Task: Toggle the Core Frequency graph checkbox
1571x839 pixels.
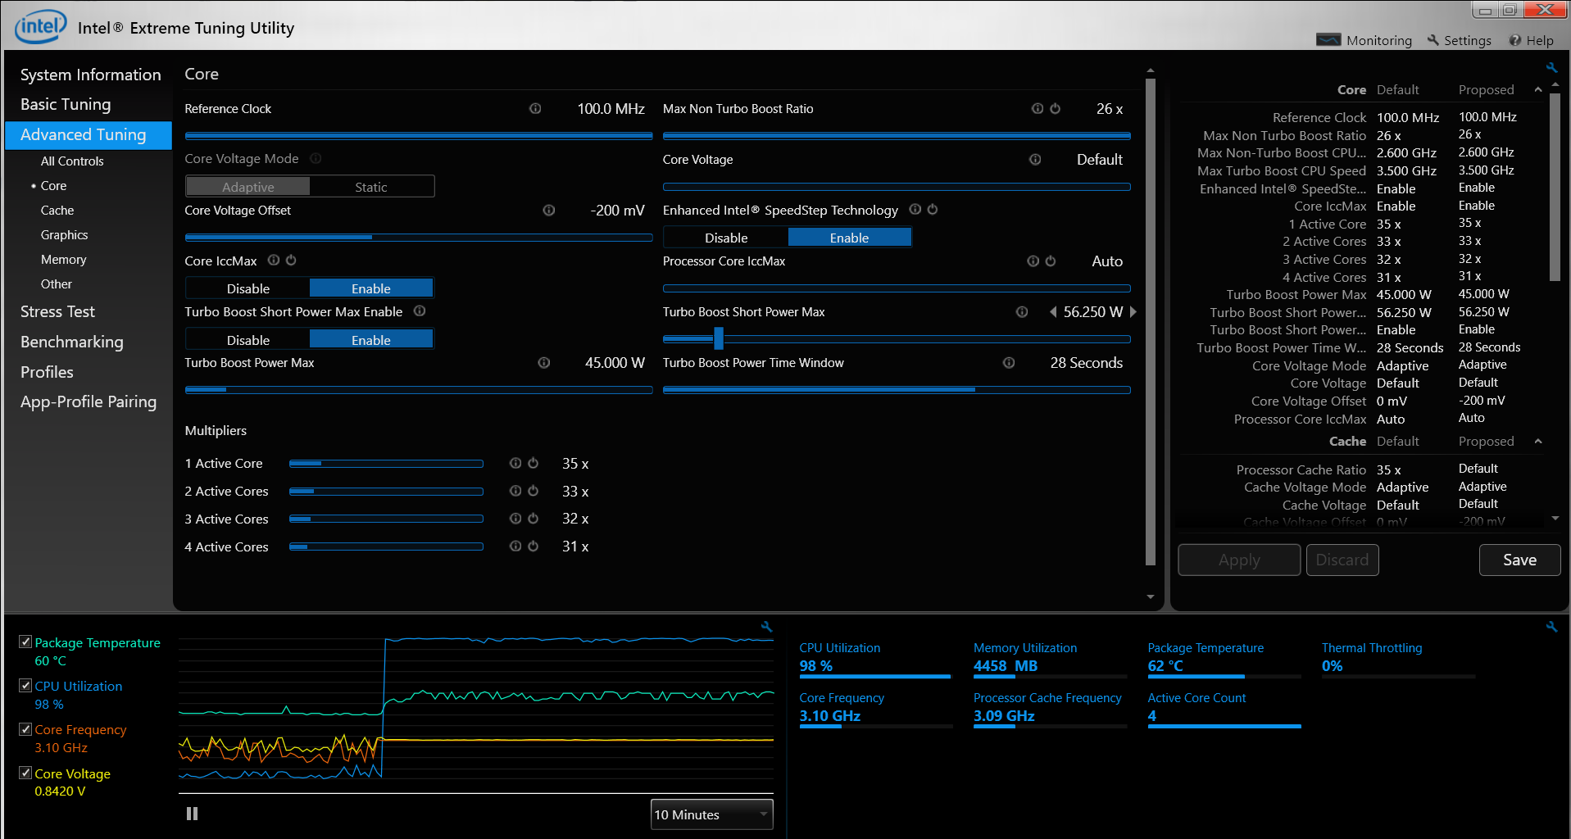Action: [x=25, y=728]
